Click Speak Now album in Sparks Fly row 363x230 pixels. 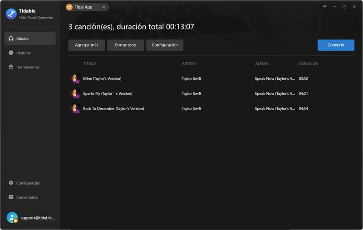click(x=275, y=93)
